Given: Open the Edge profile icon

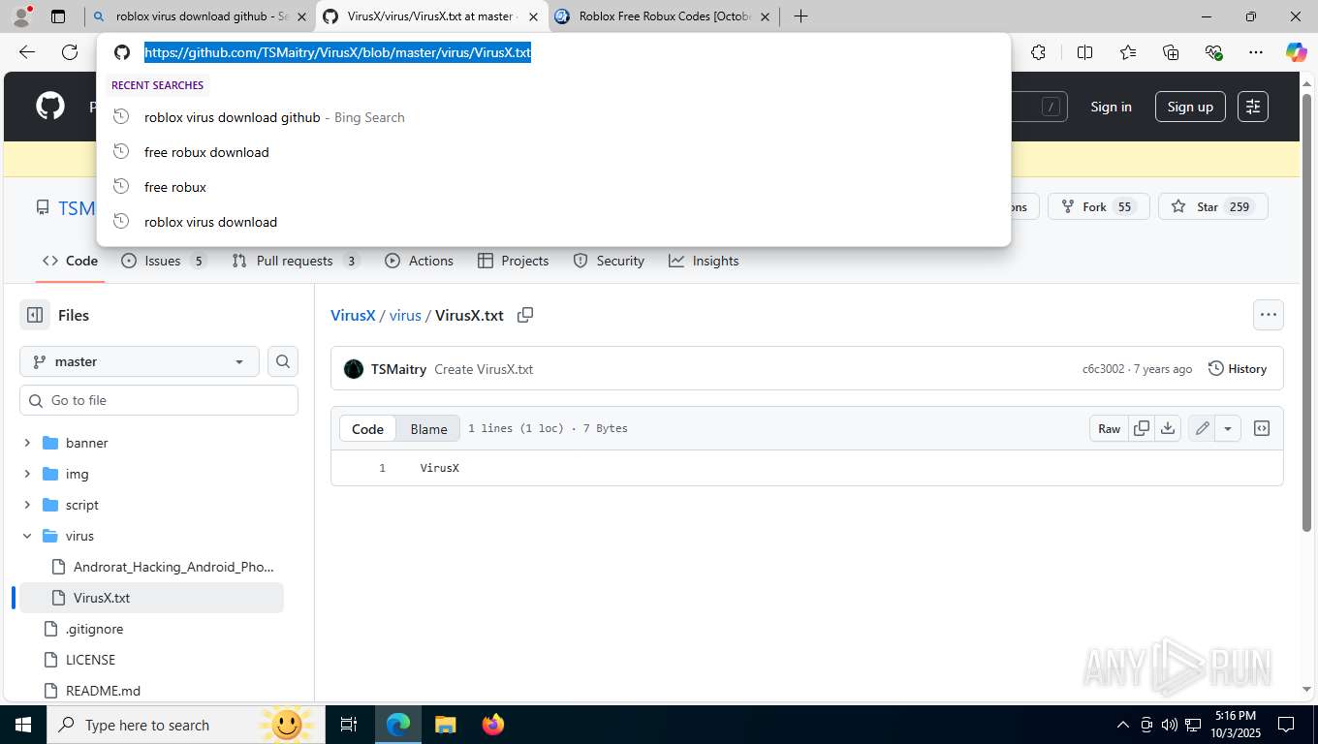Looking at the screenshot, I should (21, 16).
